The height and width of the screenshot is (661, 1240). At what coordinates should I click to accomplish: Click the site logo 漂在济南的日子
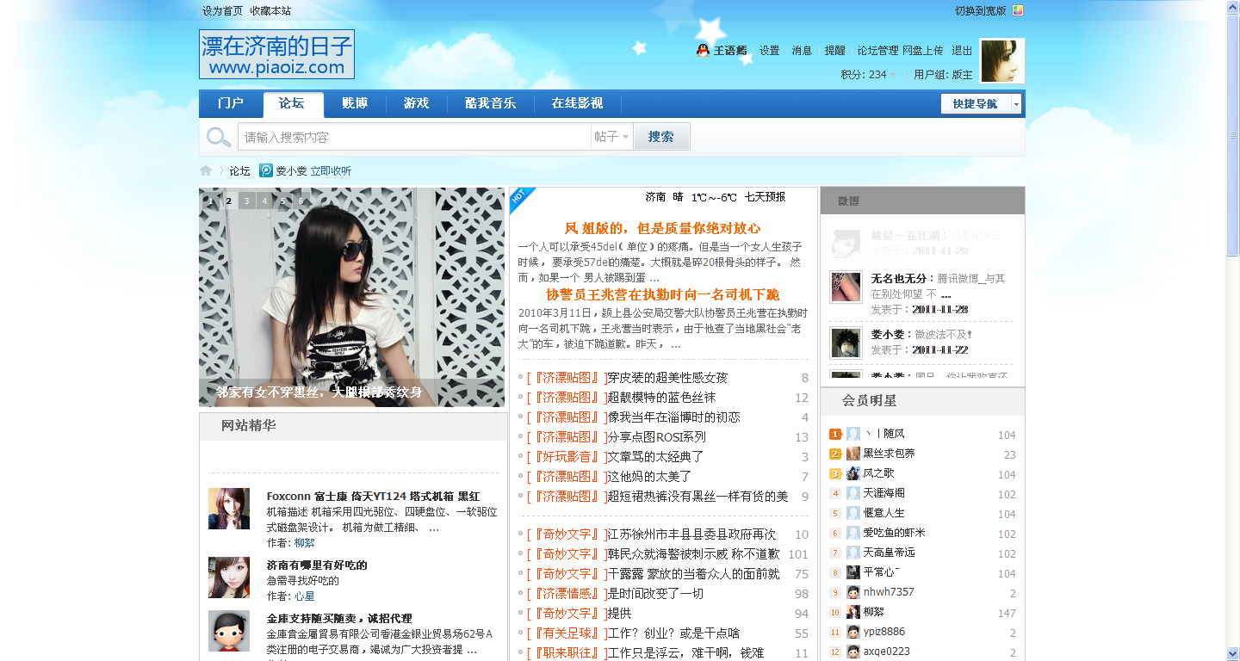point(276,54)
